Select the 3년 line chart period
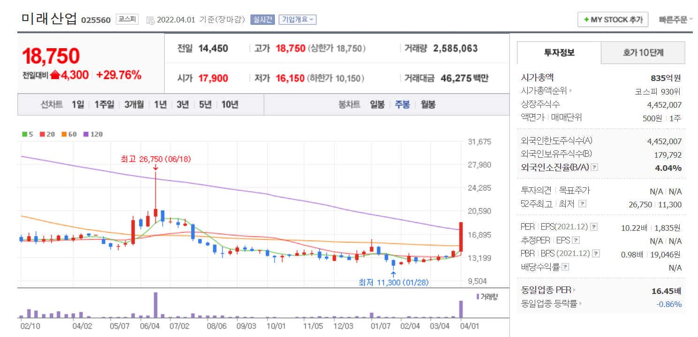The height and width of the screenshot is (337, 698). click(x=182, y=104)
